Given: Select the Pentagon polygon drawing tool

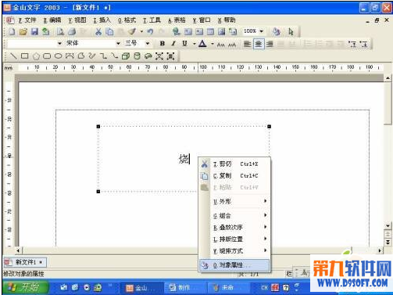Looking at the screenshot, I should coord(36,56).
